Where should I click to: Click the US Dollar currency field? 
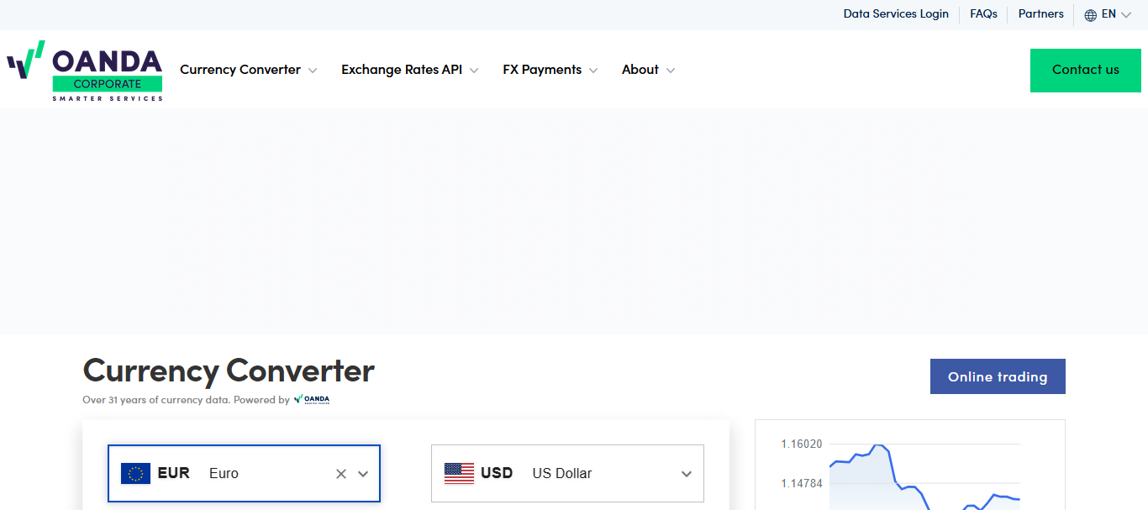(567, 473)
